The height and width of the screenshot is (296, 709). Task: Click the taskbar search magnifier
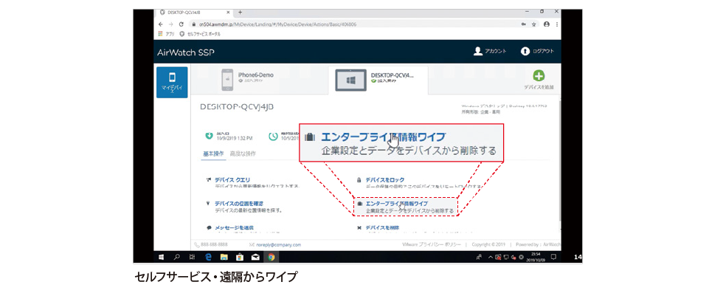coord(177,257)
